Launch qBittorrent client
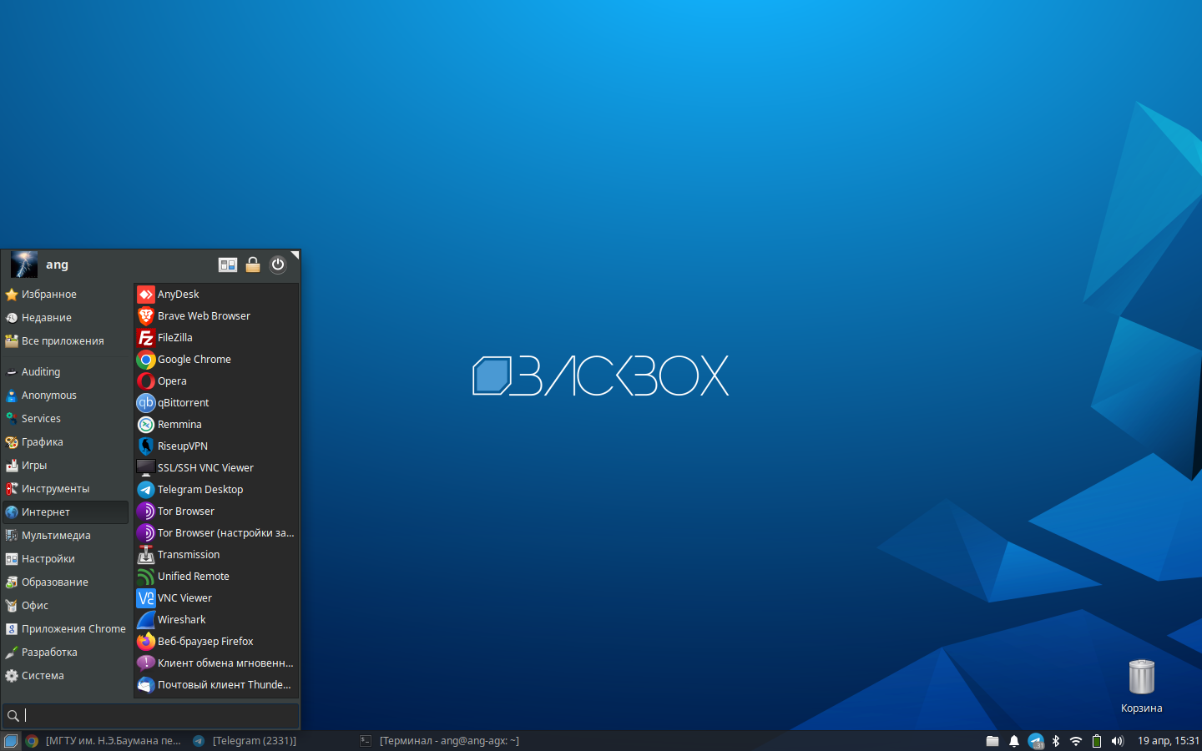1202x751 pixels. point(216,403)
